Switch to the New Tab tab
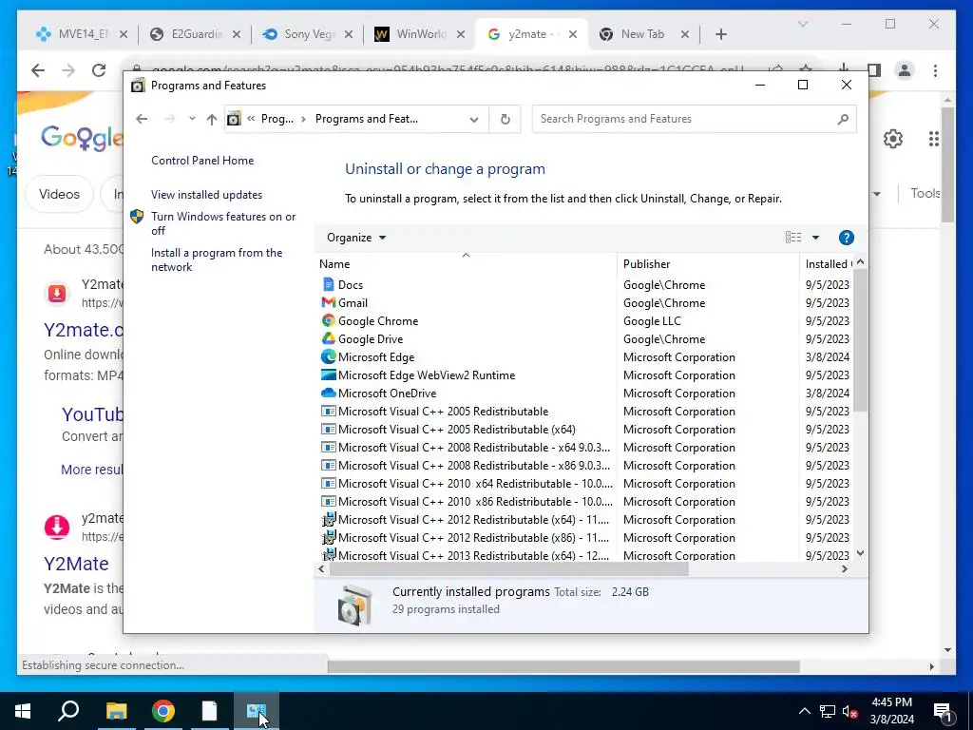The width and height of the screenshot is (973, 730). (x=642, y=34)
